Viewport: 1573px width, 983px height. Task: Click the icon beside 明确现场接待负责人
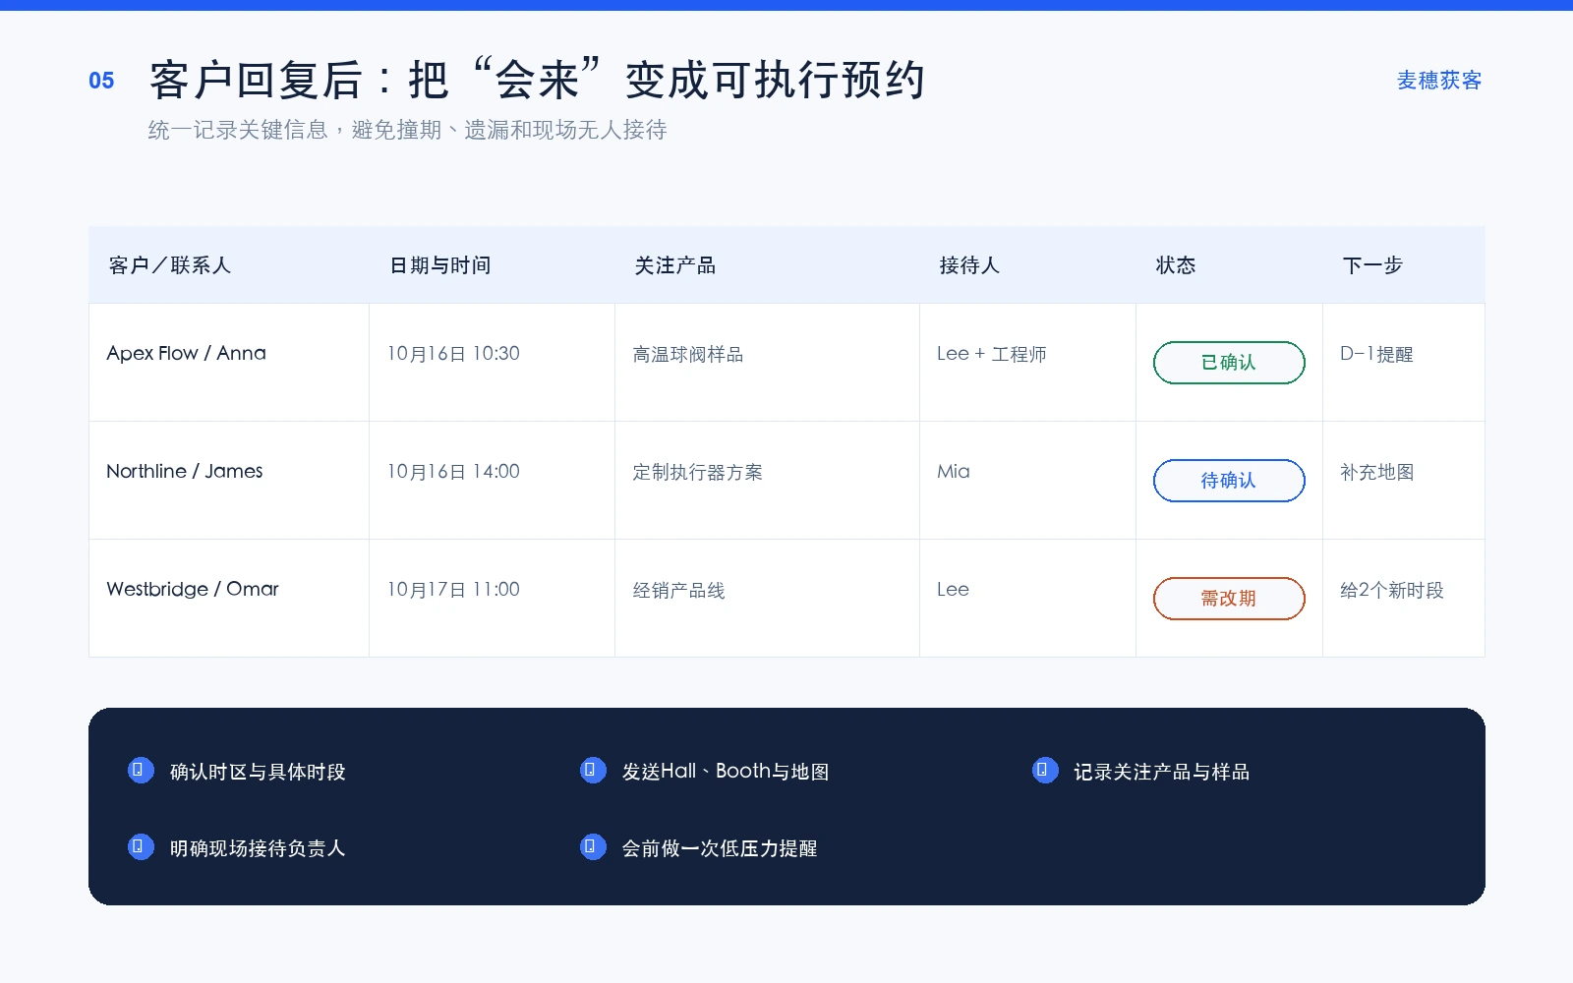coord(141,846)
